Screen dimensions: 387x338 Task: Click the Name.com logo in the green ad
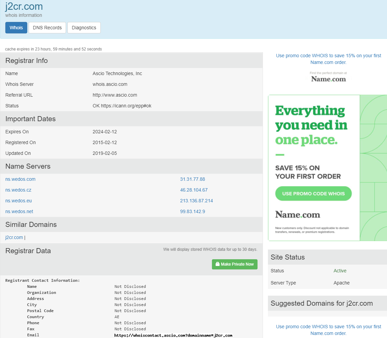point(298,214)
